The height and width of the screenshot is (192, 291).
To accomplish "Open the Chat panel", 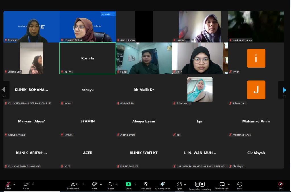I will [94, 184].
